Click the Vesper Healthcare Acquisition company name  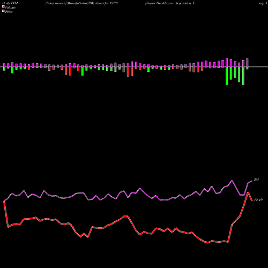(170, 3)
